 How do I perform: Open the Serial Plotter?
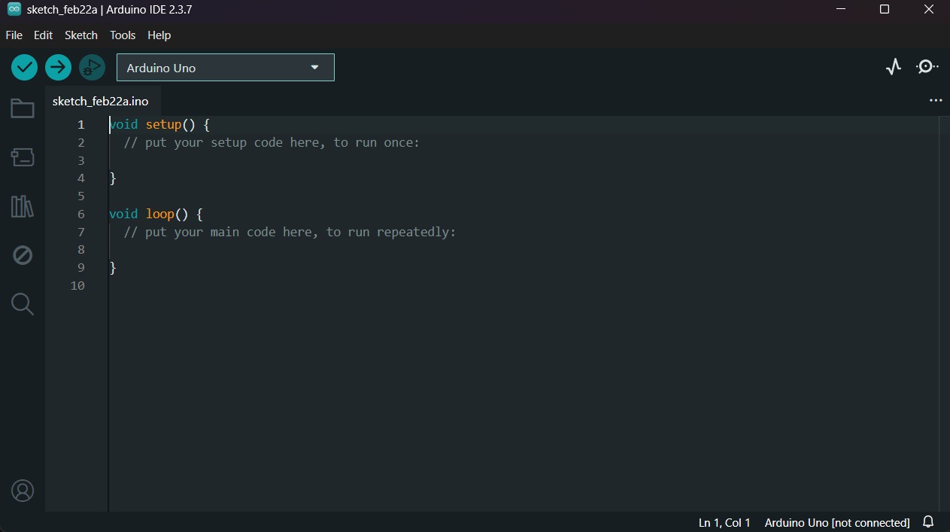894,67
